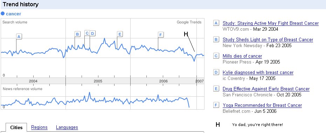326x133 pixels.
Task: Click flag marker F on the chart
Action: coord(160,35)
